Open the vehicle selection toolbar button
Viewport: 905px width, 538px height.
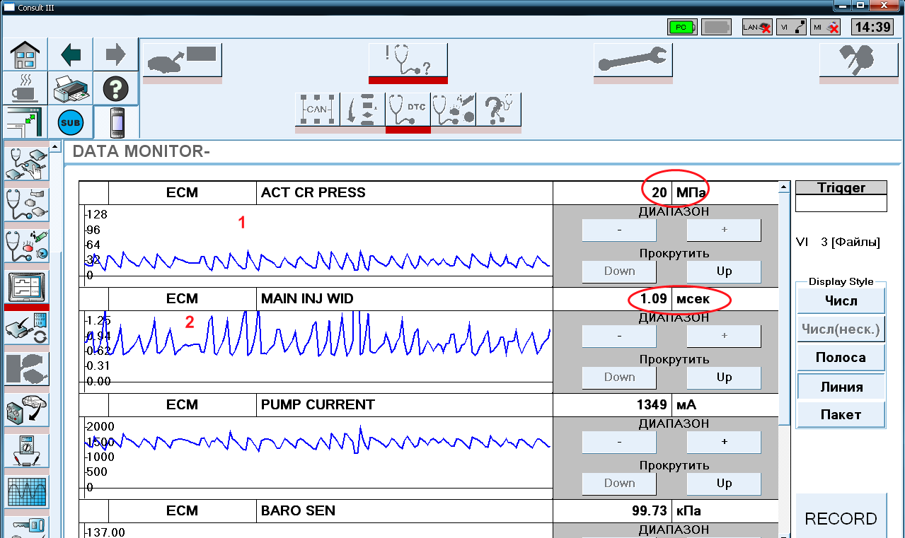[x=183, y=61]
